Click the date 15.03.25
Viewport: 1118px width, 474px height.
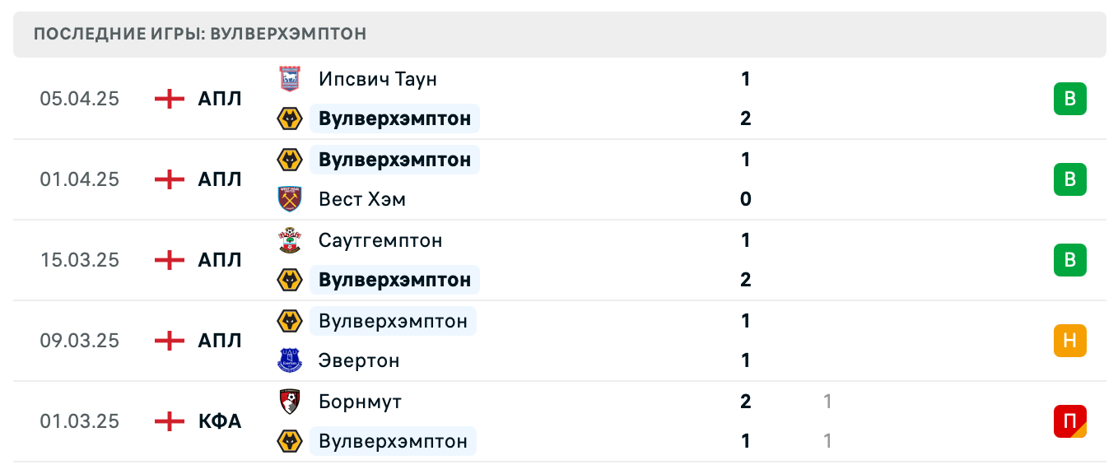(80, 260)
